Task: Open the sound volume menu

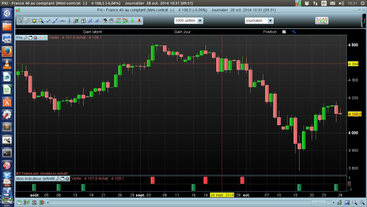Action: (x=341, y=3)
